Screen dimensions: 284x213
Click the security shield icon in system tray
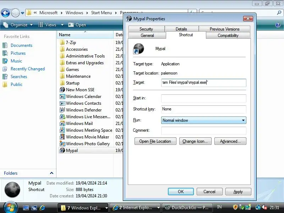pos(235,207)
